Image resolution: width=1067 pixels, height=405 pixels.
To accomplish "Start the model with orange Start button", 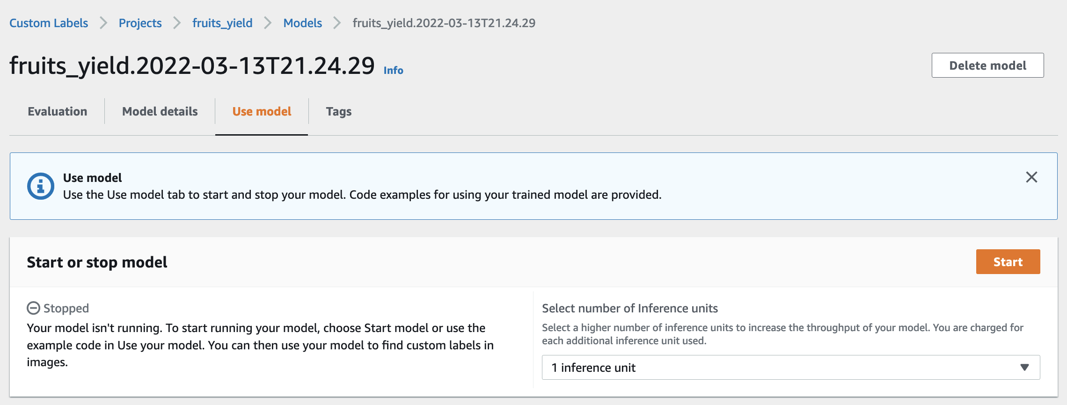I will click(x=1008, y=261).
